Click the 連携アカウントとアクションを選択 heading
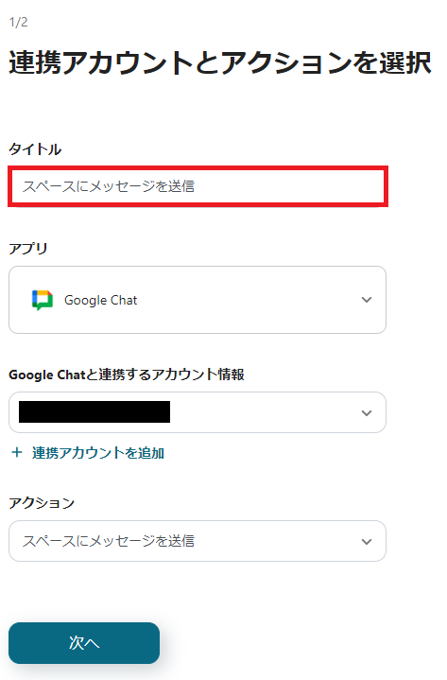Viewport: 447px width, 680px height. tap(220, 62)
